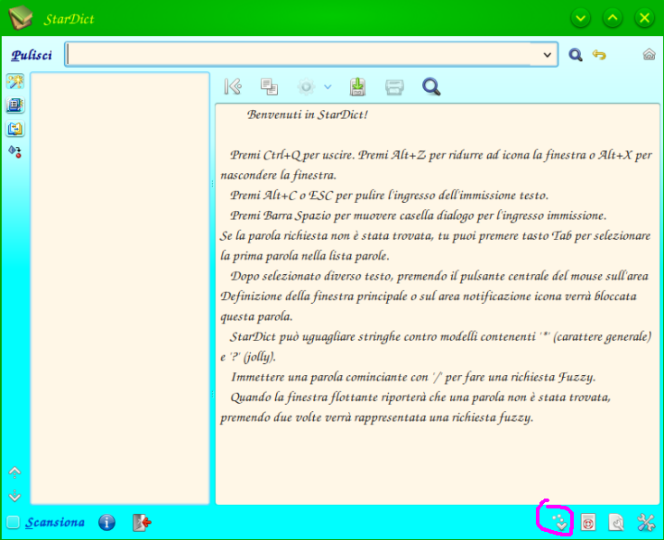Minimize the StarDict window
Image resolution: width=664 pixels, height=540 pixels.
581,18
